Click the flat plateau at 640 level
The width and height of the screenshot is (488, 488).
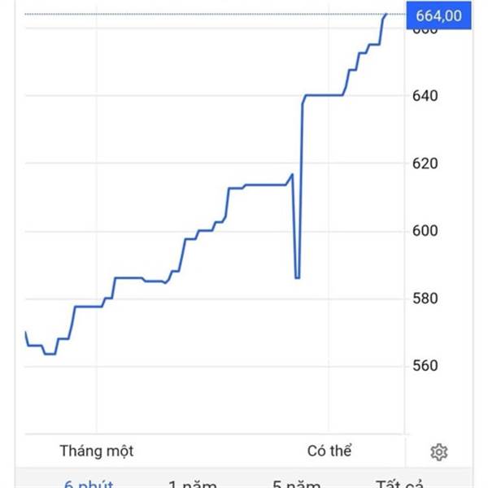coord(324,95)
